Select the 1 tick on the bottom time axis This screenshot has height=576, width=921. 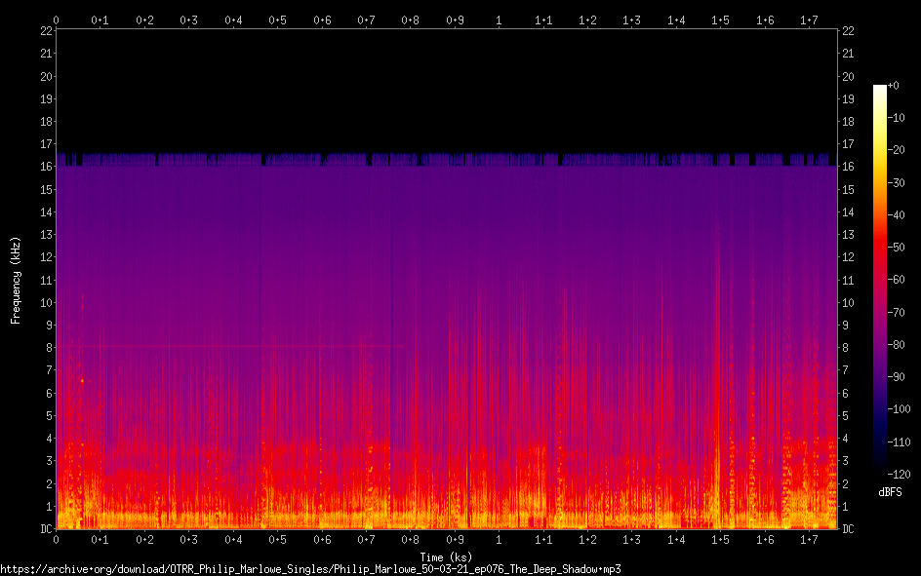click(x=500, y=540)
